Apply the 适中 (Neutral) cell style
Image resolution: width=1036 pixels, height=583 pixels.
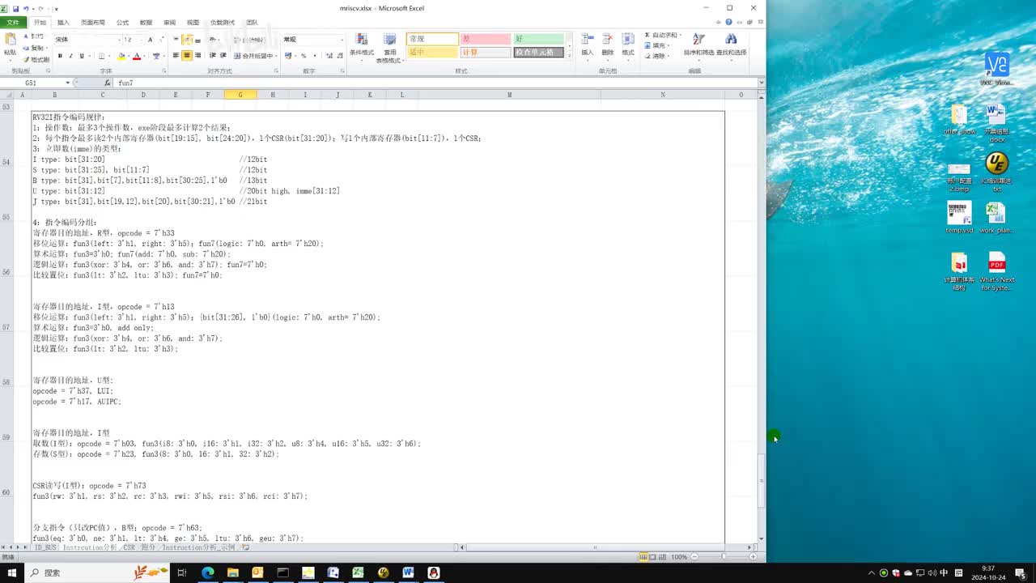tap(432, 52)
